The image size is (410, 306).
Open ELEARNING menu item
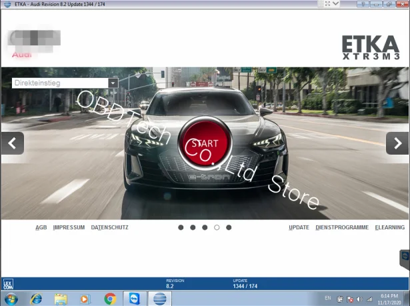[x=389, y=227]
